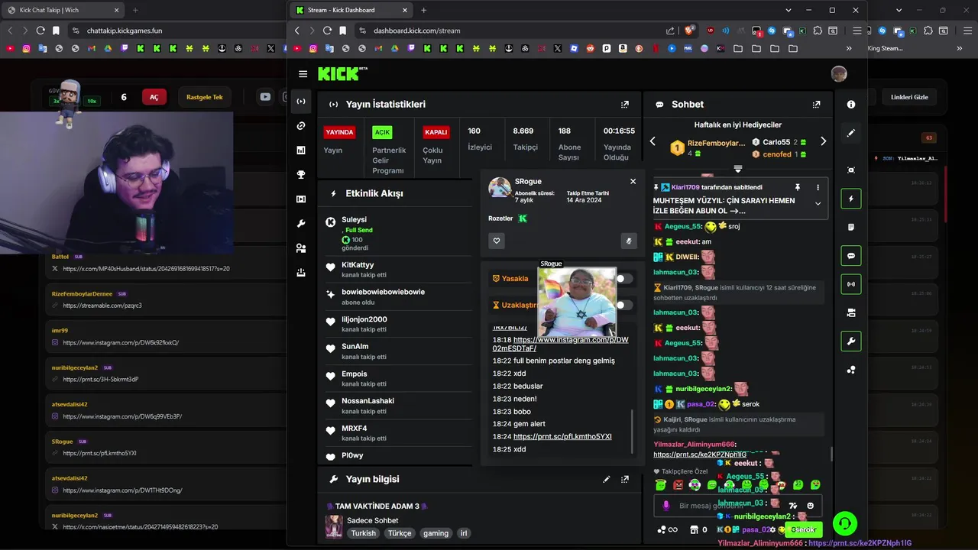
Task: Open the trophy achievements sidebar icon
Action: coord(301,175)
